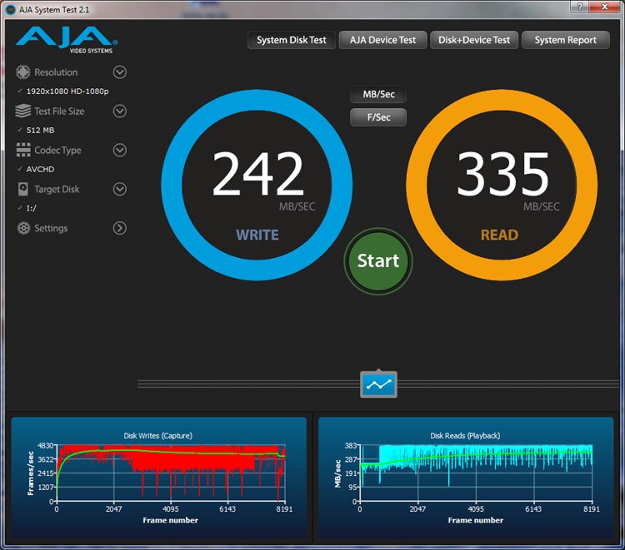Expand the Test File Size dropdown arrow
This screenshot has width=625, height=550.
coord(119,111)
